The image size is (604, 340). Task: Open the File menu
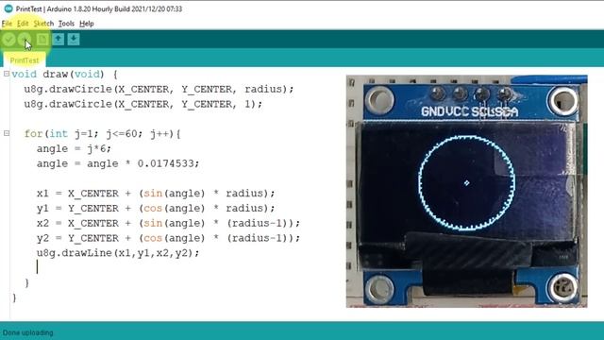(7, 24)
